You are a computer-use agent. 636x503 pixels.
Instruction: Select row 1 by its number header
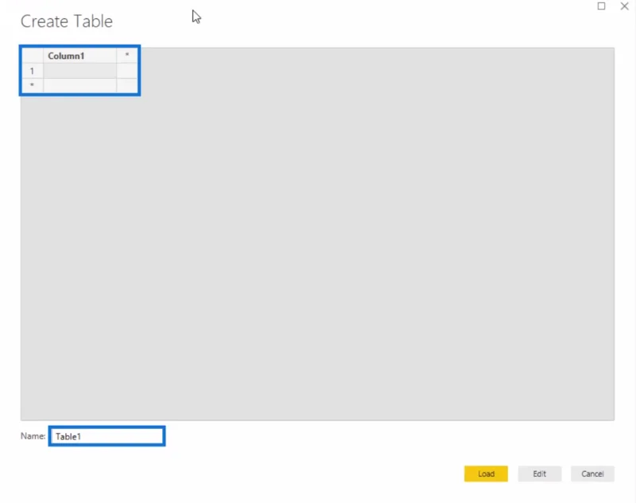coord(32,71)
